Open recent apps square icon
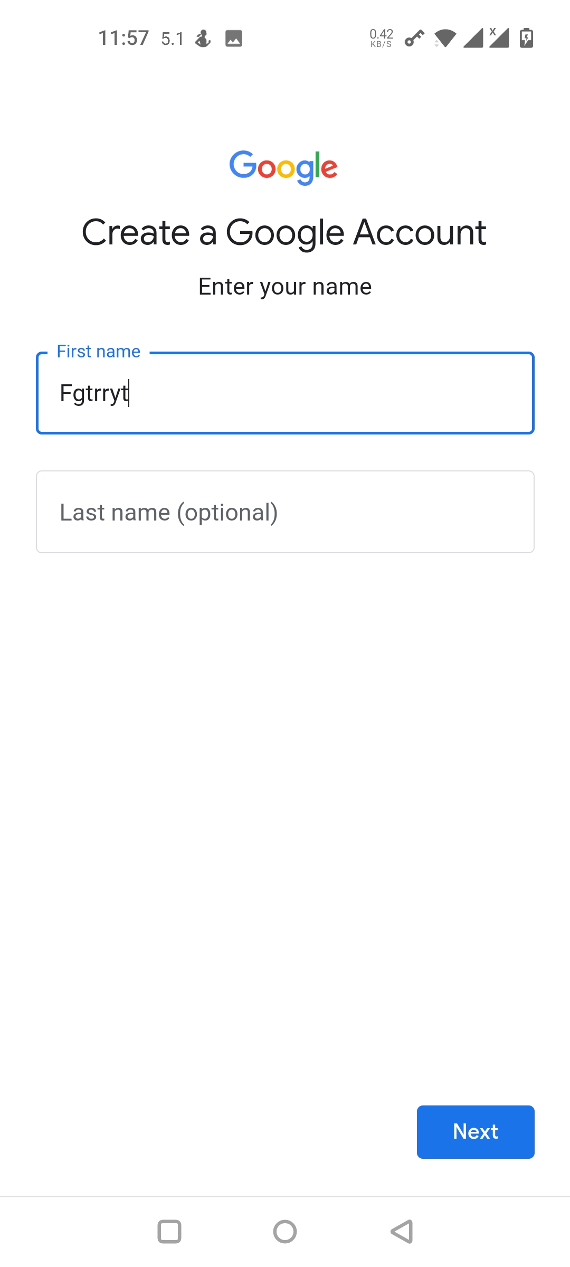Screen dimensions: 570x1267 [x=169, y=1232]
